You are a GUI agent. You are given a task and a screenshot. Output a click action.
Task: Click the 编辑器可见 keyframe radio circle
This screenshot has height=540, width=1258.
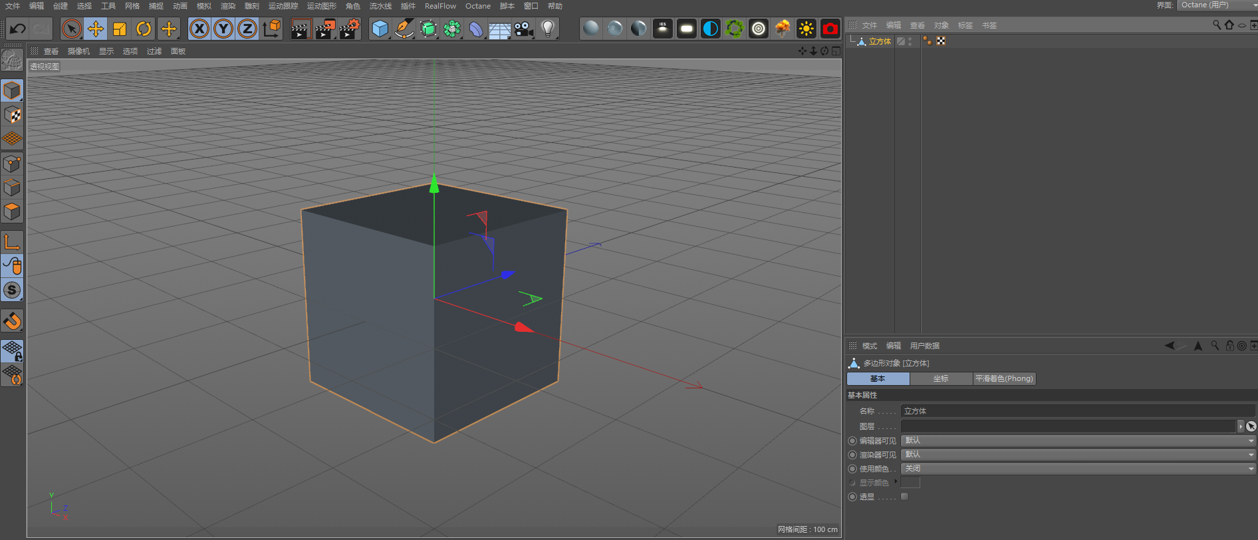tap(852, 441)
